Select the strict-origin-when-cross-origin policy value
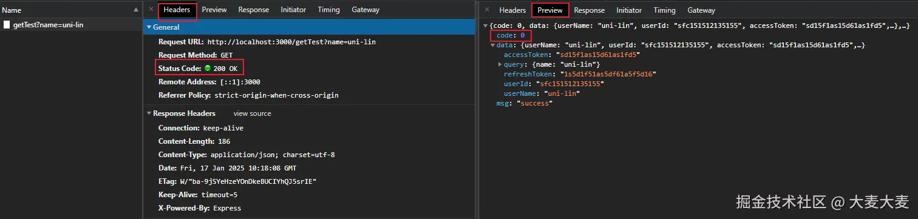918x219 pixels. click(276, 95)
